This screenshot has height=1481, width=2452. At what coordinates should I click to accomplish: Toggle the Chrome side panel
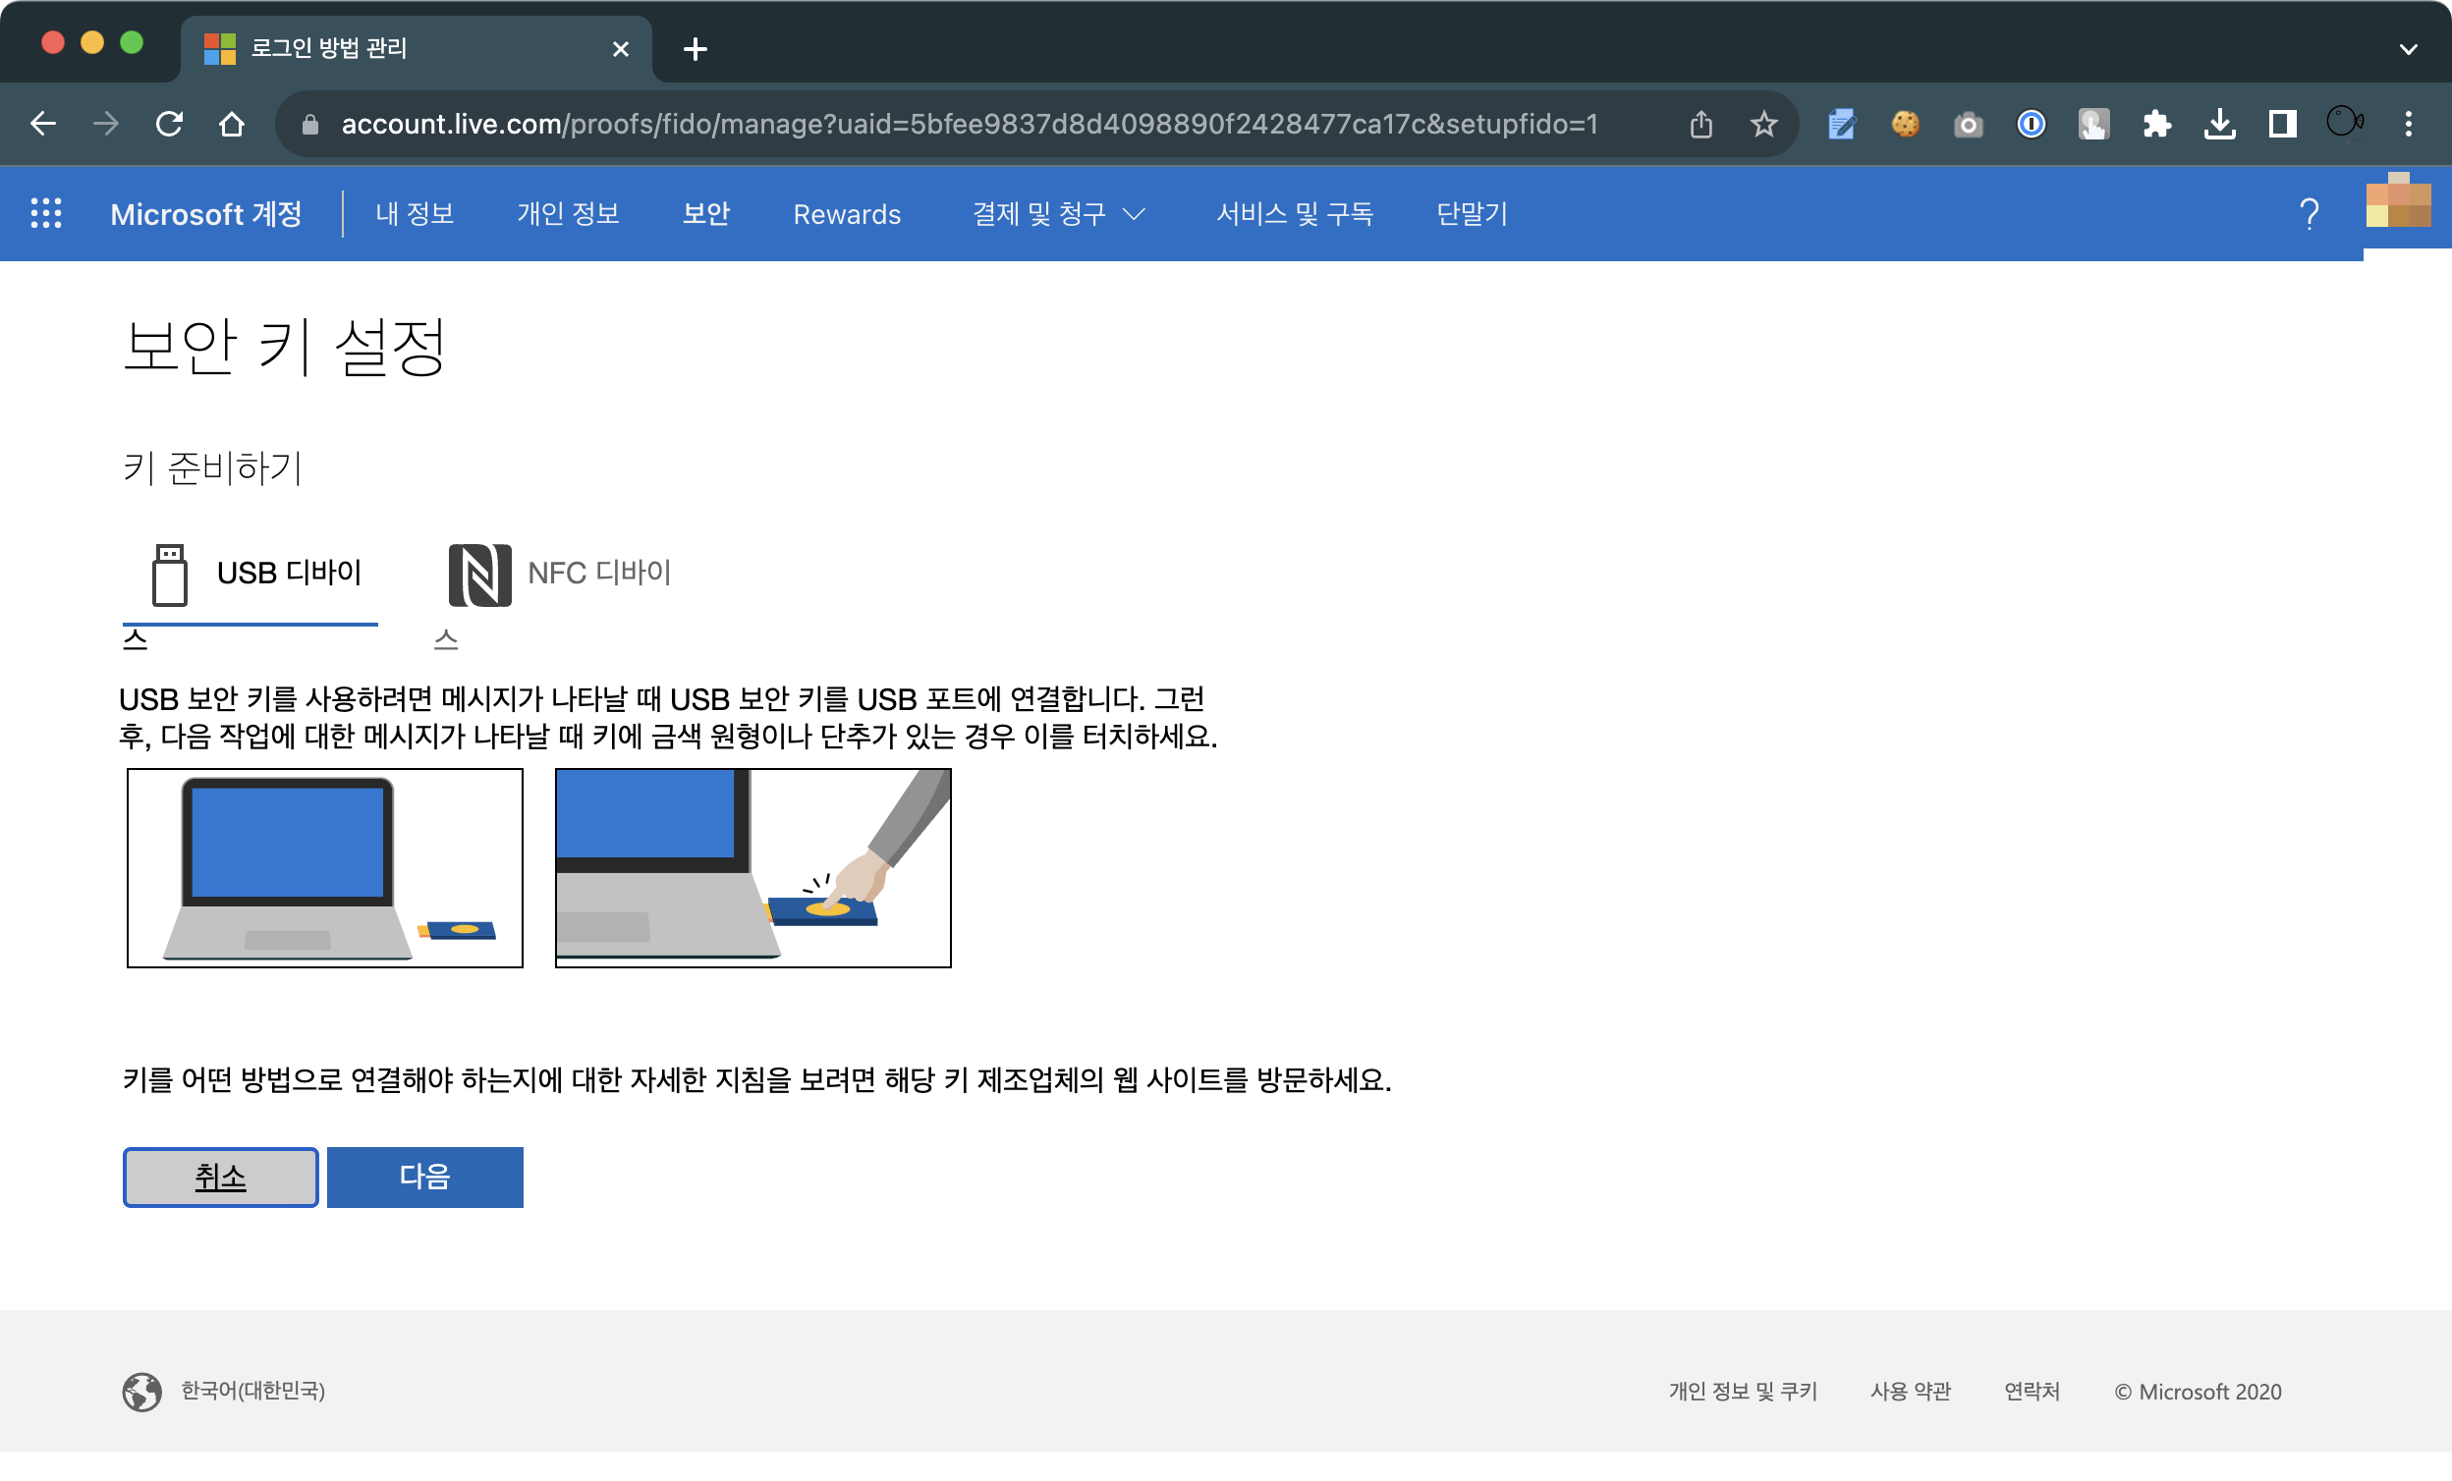click(2282, 125)
